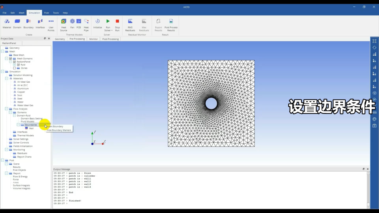This screenshot has width=379, height=213.
Task: Select the Solver Settings tree item
Action: point(21,139)
